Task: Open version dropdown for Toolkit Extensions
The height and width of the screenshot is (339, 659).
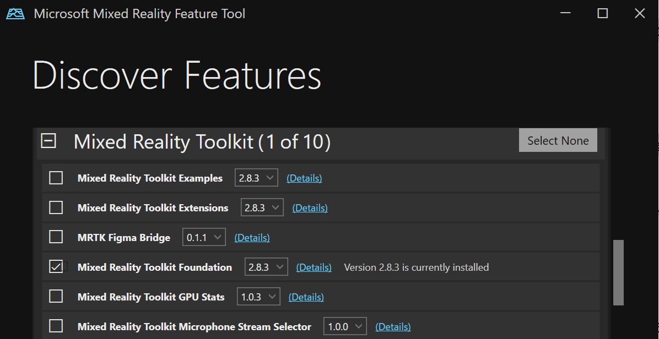Action: [x=262, y=207]
